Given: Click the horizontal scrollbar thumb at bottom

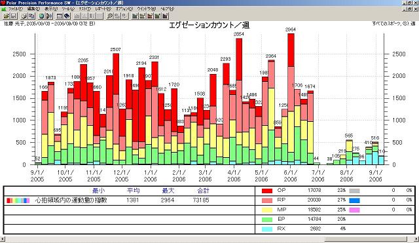Looking at the screenshot, I should coord(365,238).
